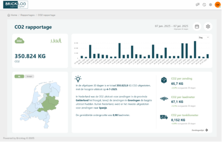This screenshot has width=222, height=142.
Task: Open the header settings gear icon
Action: 211,5
